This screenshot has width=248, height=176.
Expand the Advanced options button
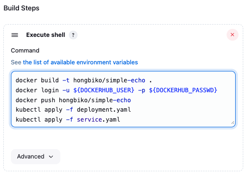pyautogui.click(x=36, y=157)
